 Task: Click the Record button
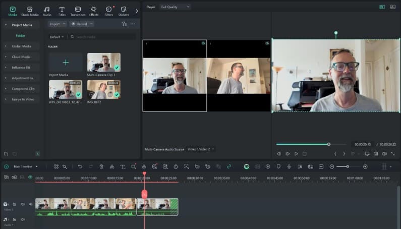[81, 24]
